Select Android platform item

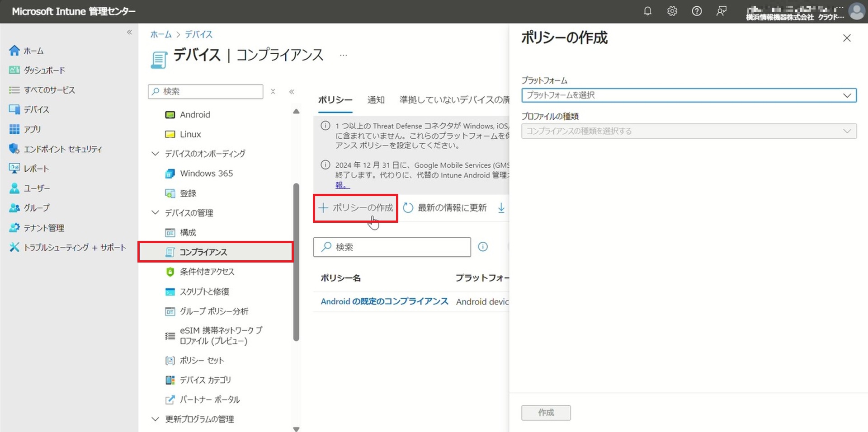pyautogui.click(x=188, y=115)
